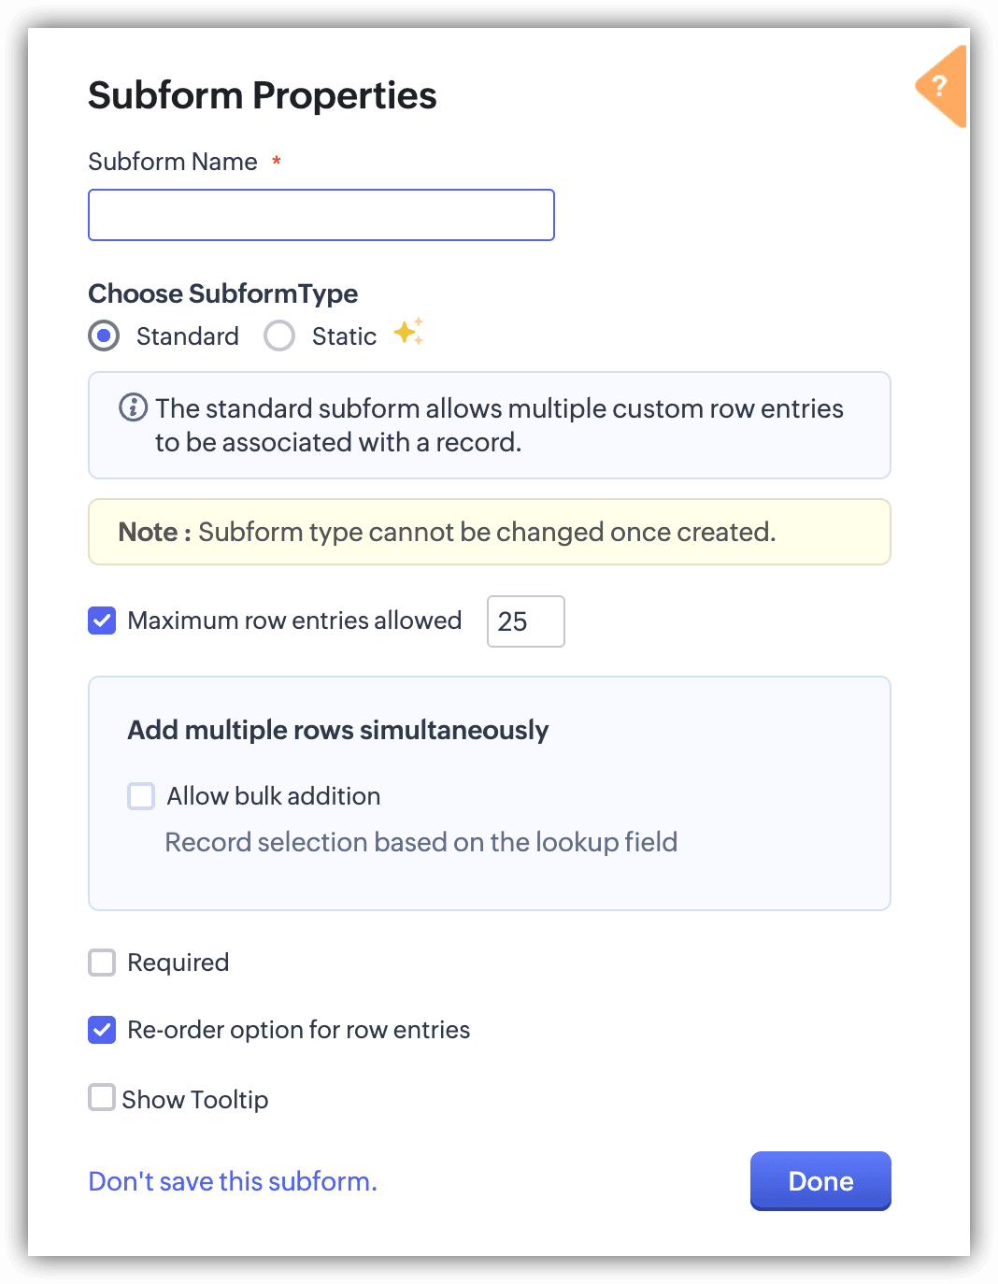Enable Allow bulk addition checkbox
998x1284 pixels.
point(141,796)
